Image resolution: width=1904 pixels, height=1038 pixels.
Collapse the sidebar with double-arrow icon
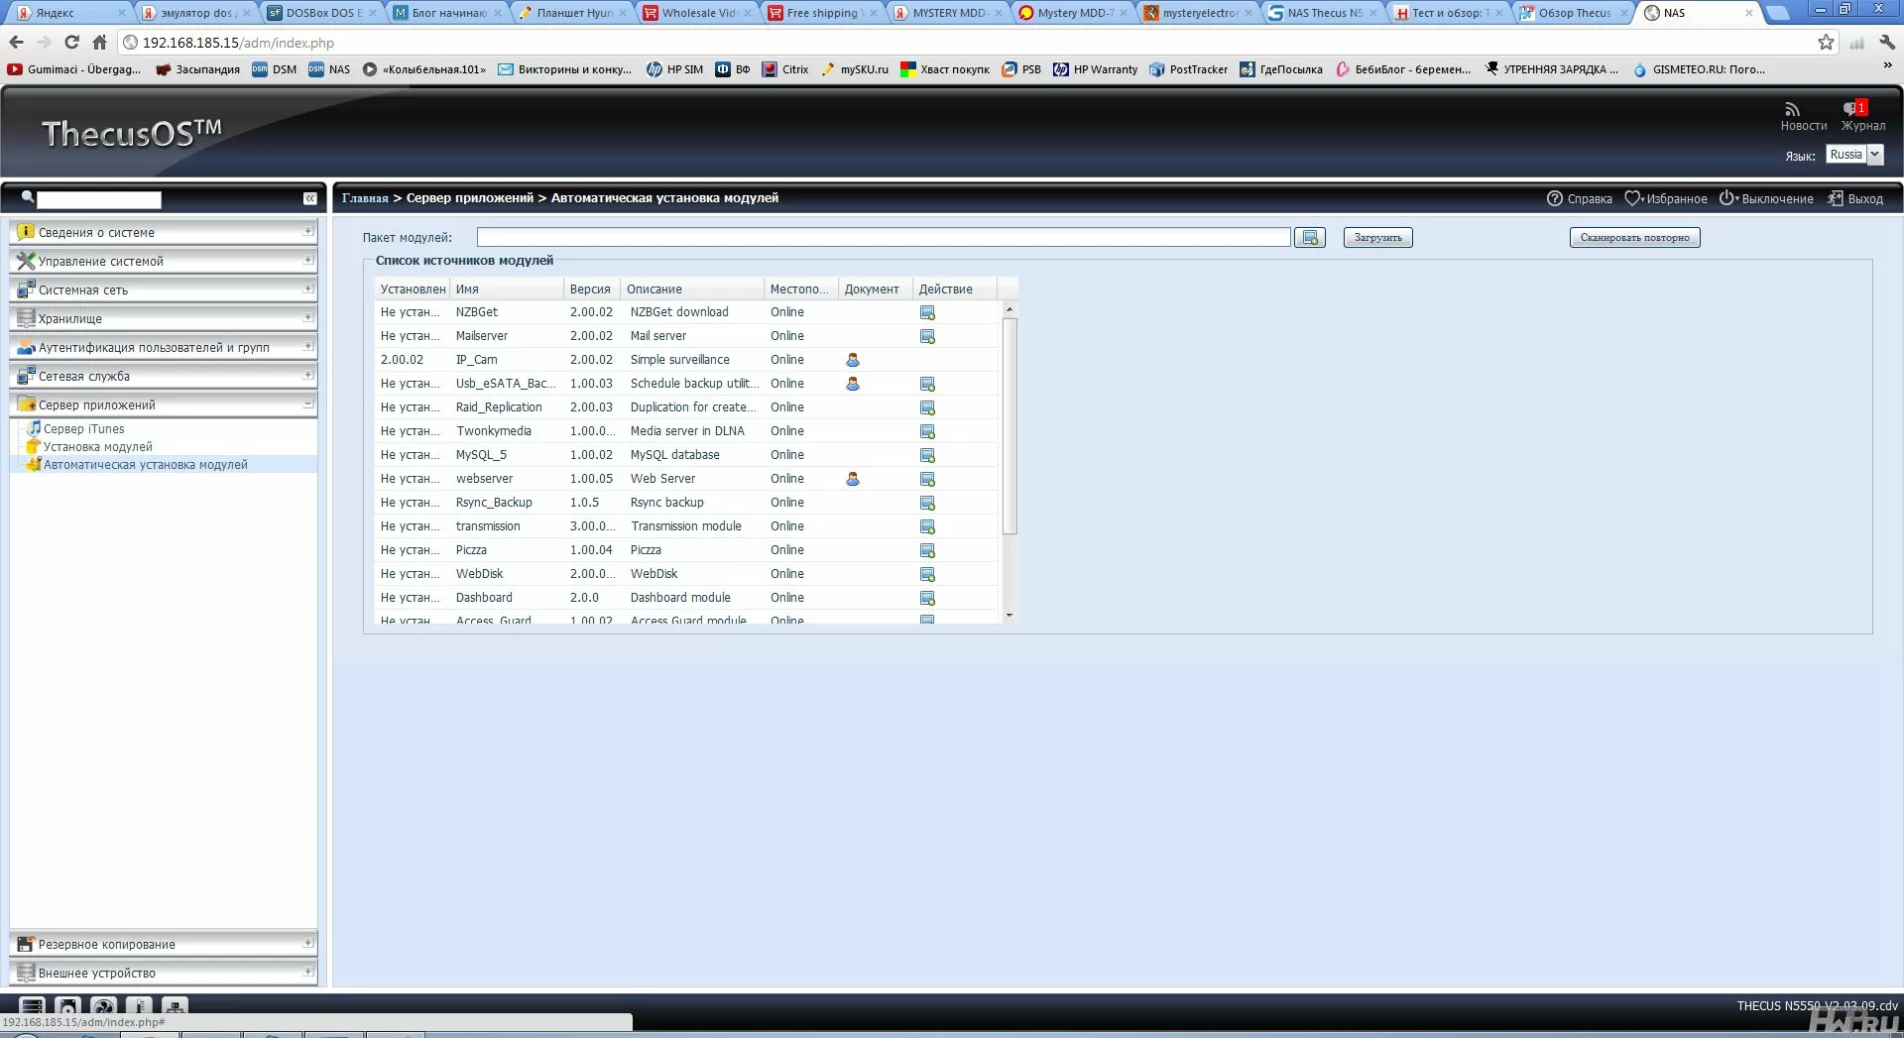[x=310, y=198]
